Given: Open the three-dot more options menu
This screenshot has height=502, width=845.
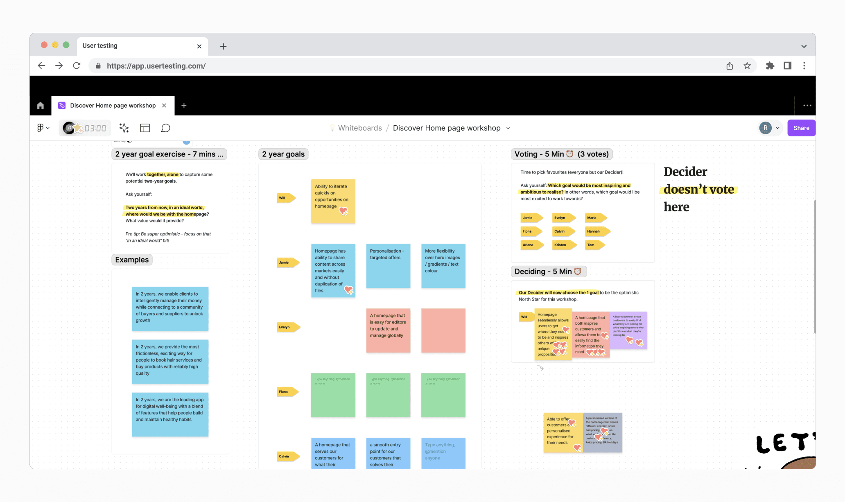Looking at the screenshot, I should (x=807, y=106).
